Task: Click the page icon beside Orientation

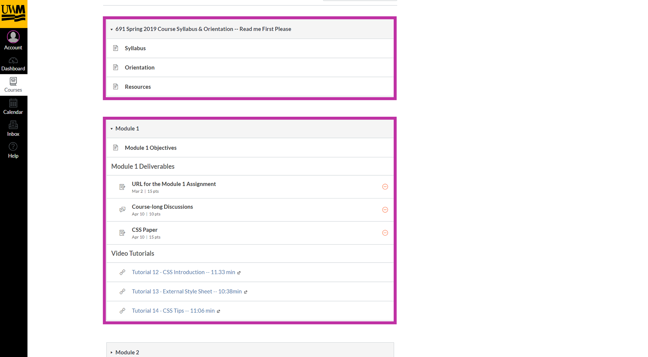Action: coord(116,67)
